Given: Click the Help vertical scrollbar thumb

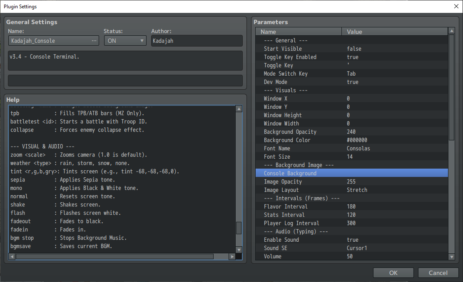Looking at the screenshot, I should 239,228.
